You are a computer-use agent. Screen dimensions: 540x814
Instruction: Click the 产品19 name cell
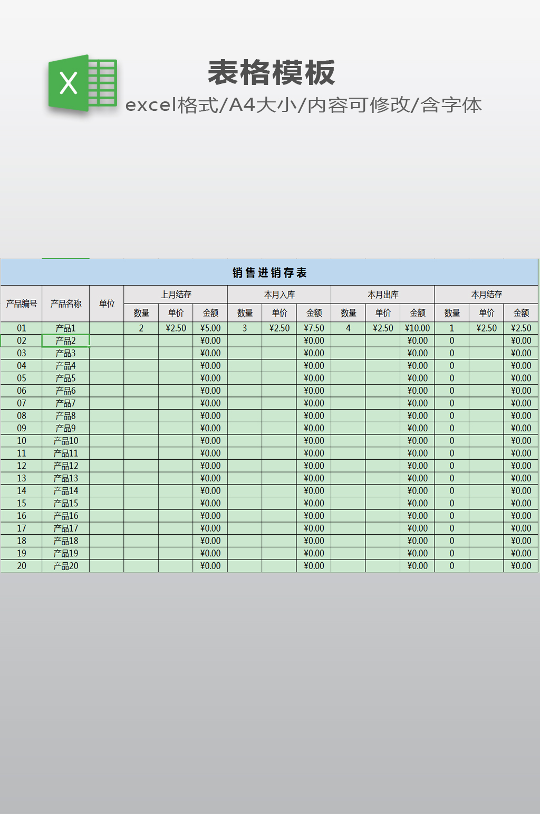tap(66, 554)
